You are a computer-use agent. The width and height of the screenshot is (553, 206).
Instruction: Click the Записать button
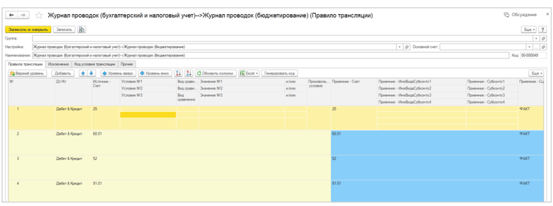click(x=64, y=30)
